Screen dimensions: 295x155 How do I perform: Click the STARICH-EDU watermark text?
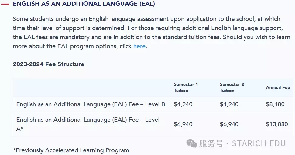[x=259, y=143]
